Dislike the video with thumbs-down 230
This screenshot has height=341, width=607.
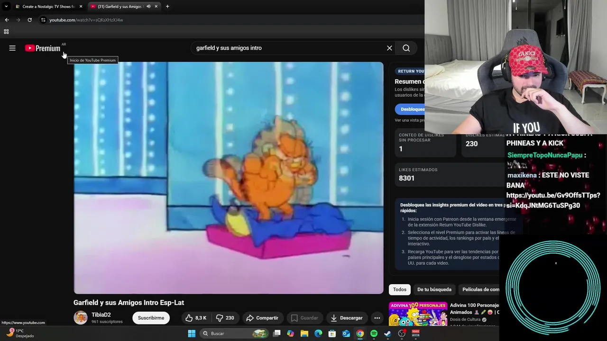225,318
